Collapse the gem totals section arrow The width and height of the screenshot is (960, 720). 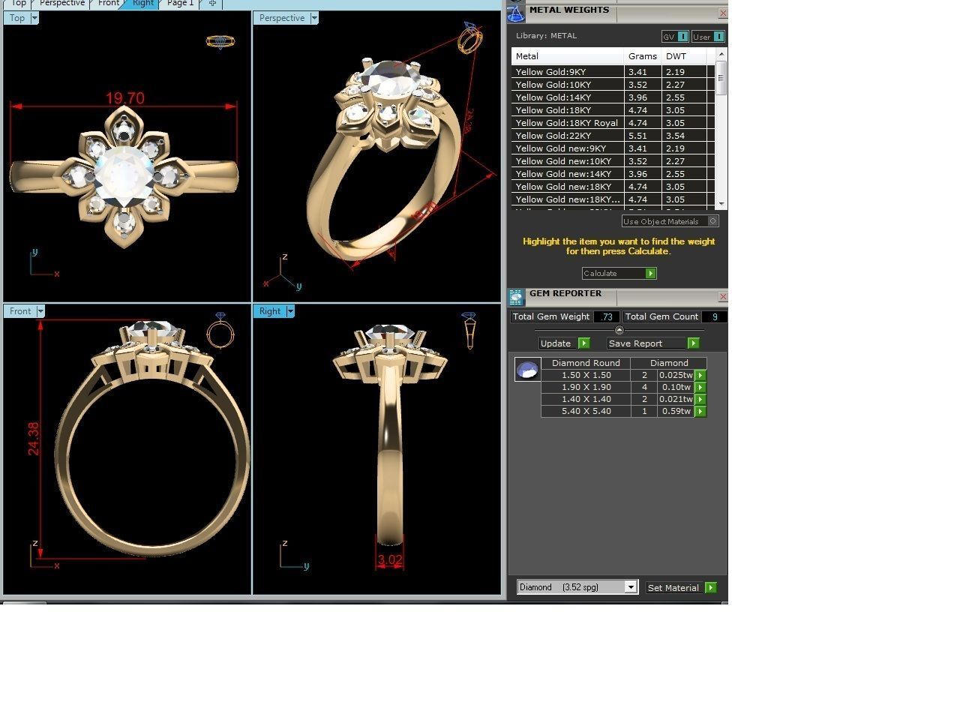(619, 330)
